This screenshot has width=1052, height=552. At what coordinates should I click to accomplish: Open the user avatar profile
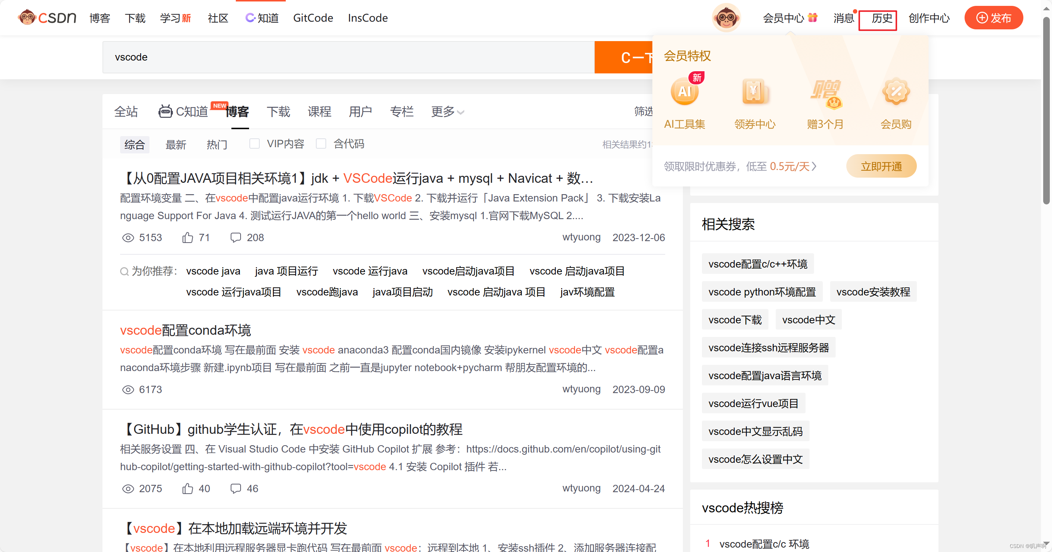point(726,18)
